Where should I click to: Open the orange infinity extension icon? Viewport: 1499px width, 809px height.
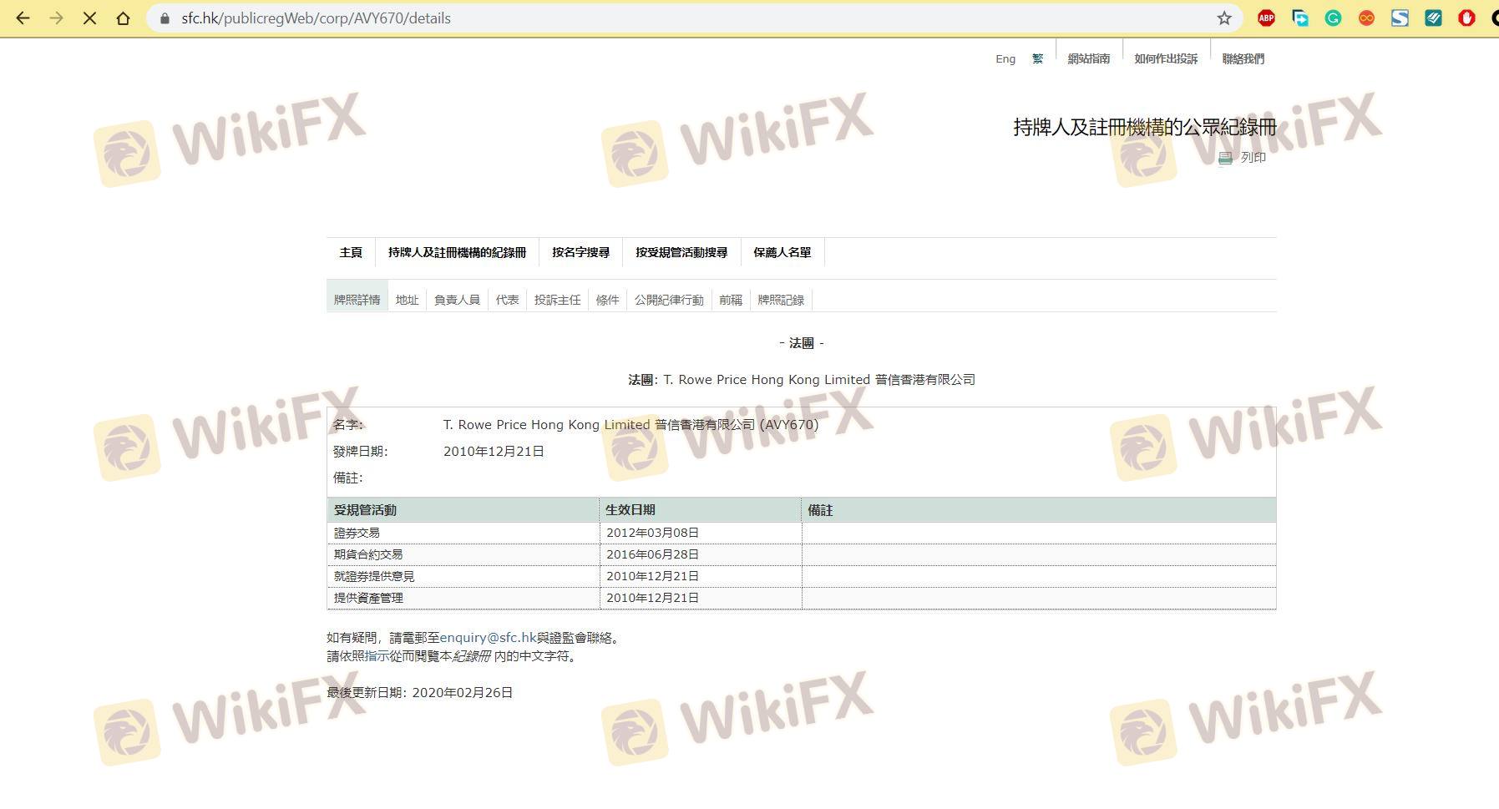coord(1366,18)
